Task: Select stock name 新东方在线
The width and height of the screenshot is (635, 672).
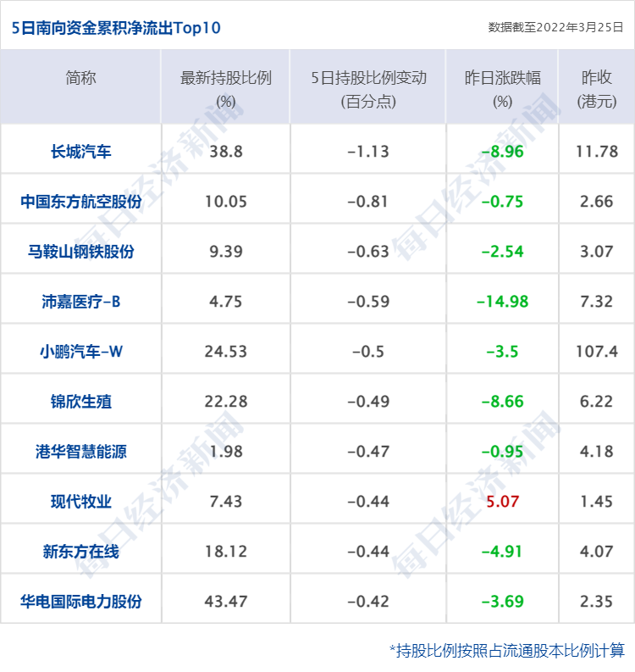Action: 81,552
